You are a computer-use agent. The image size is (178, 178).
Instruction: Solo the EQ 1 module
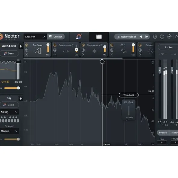click(x=112, y=50)
